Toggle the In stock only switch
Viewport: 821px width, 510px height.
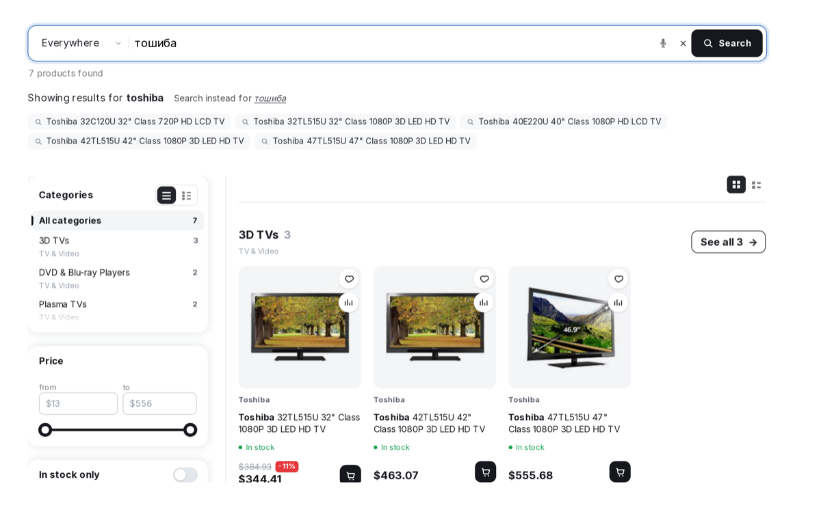(x=185, y=474)
